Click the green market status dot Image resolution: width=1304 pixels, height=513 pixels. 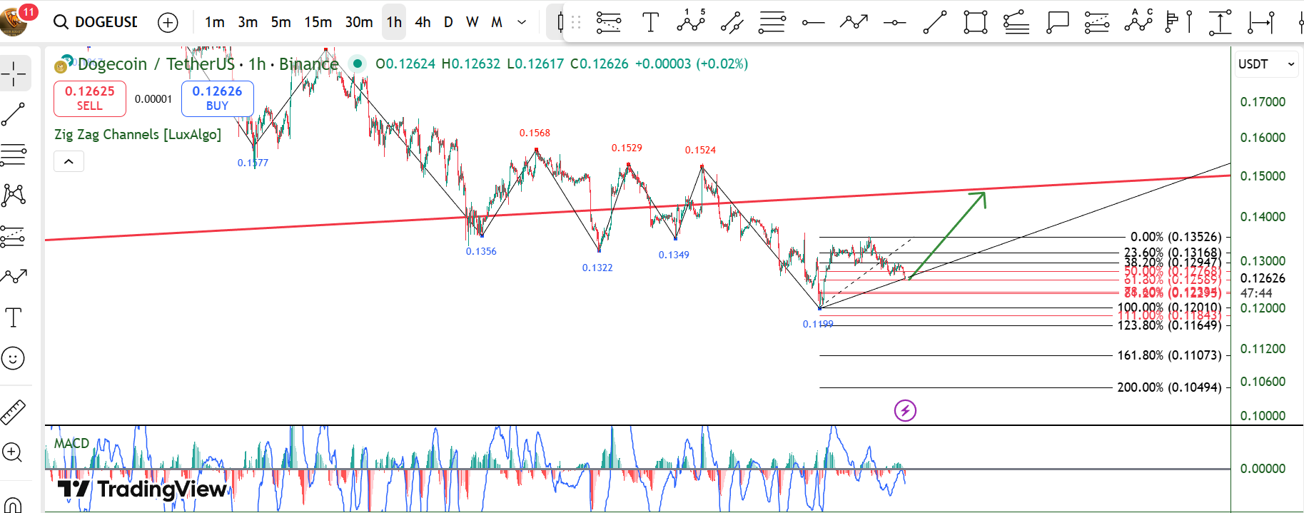[x=358, y=64]
